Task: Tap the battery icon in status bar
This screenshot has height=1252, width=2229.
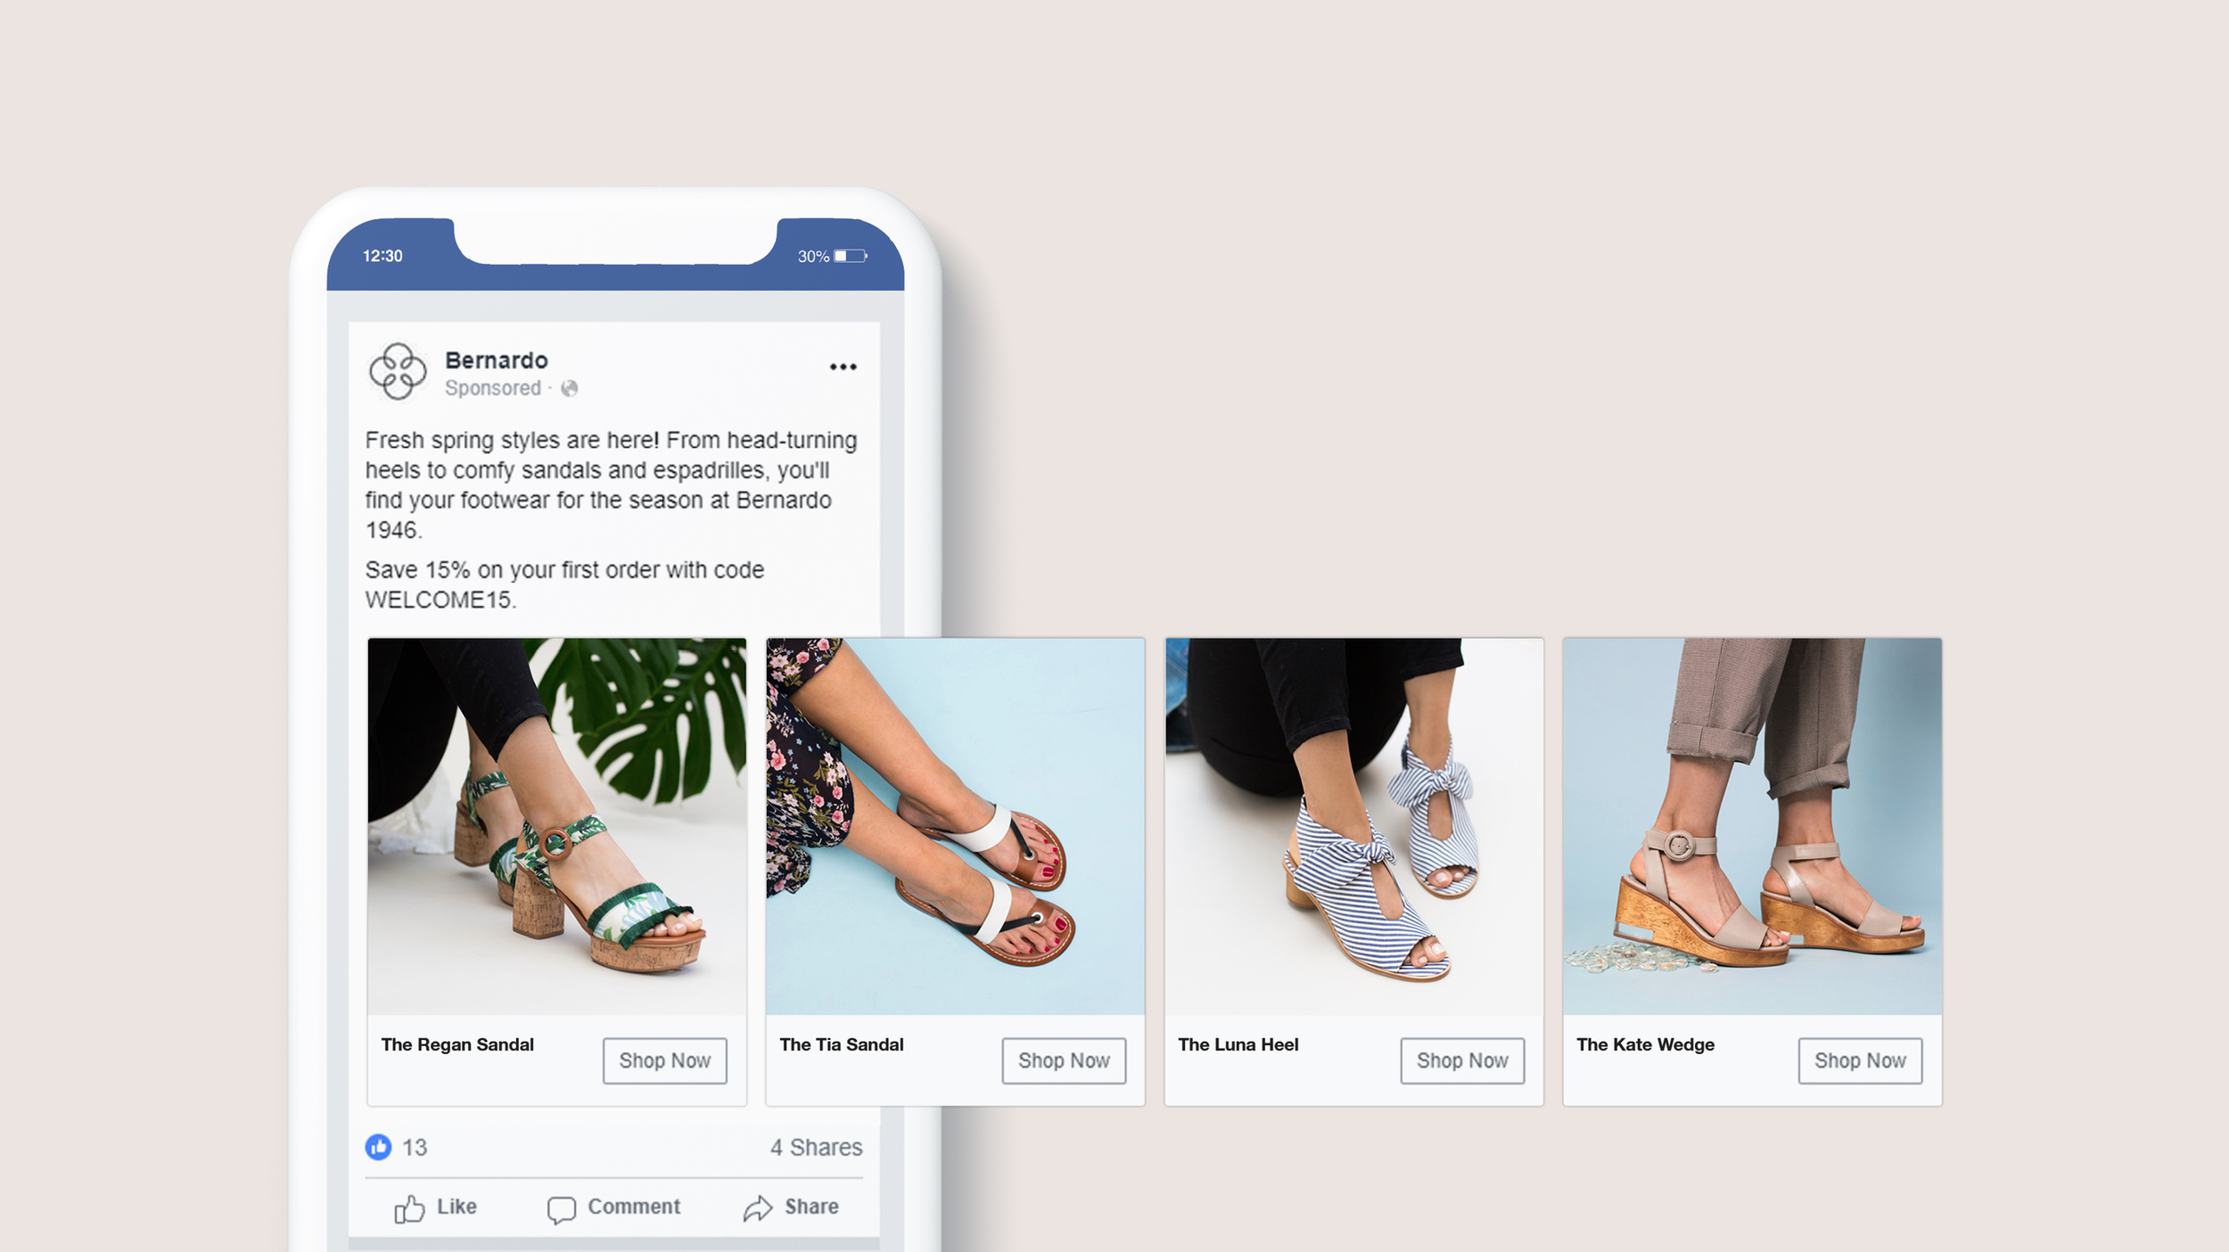Action: pos(851,257)
